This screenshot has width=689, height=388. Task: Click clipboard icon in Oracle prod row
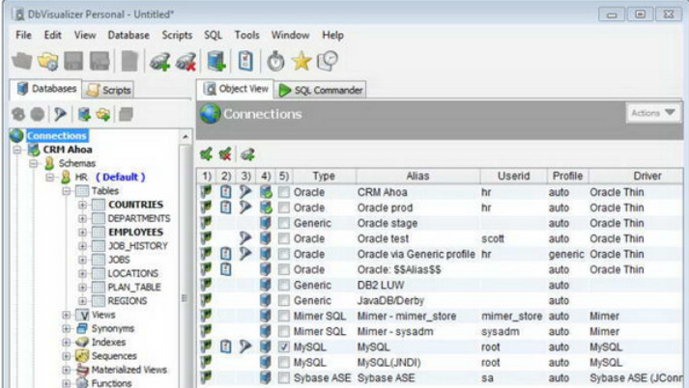point(225,207)
